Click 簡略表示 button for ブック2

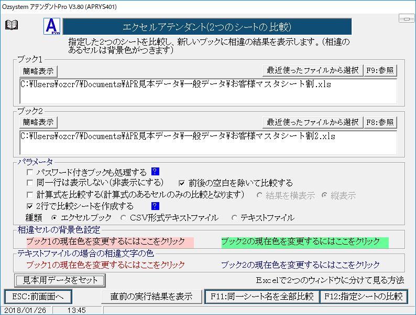(38, 122)
